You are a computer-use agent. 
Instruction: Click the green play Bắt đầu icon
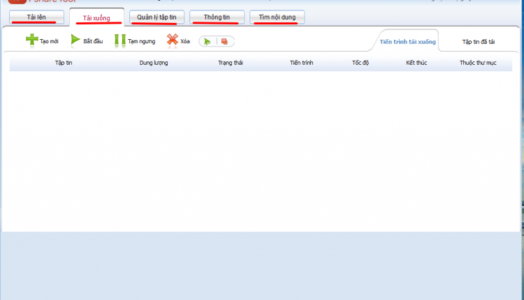coord(75,40)
